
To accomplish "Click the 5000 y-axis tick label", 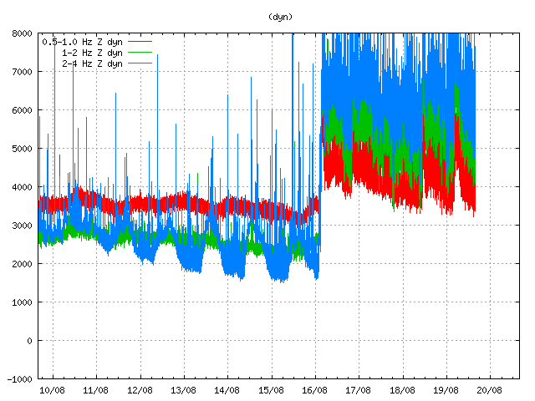I will [23, 149].
